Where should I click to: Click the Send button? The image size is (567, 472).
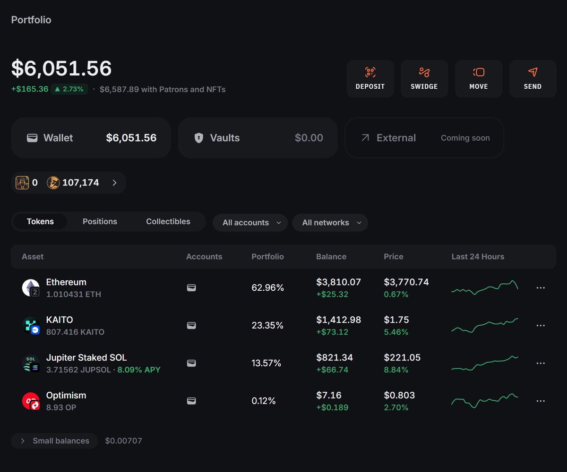point(533,79)
